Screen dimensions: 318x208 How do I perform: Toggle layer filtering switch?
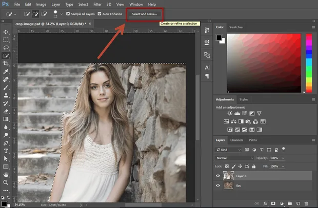pyautogui.click(x=283, y=150)
